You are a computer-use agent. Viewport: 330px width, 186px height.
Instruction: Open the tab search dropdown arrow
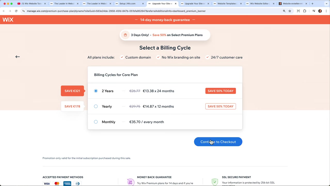[326, 4]
